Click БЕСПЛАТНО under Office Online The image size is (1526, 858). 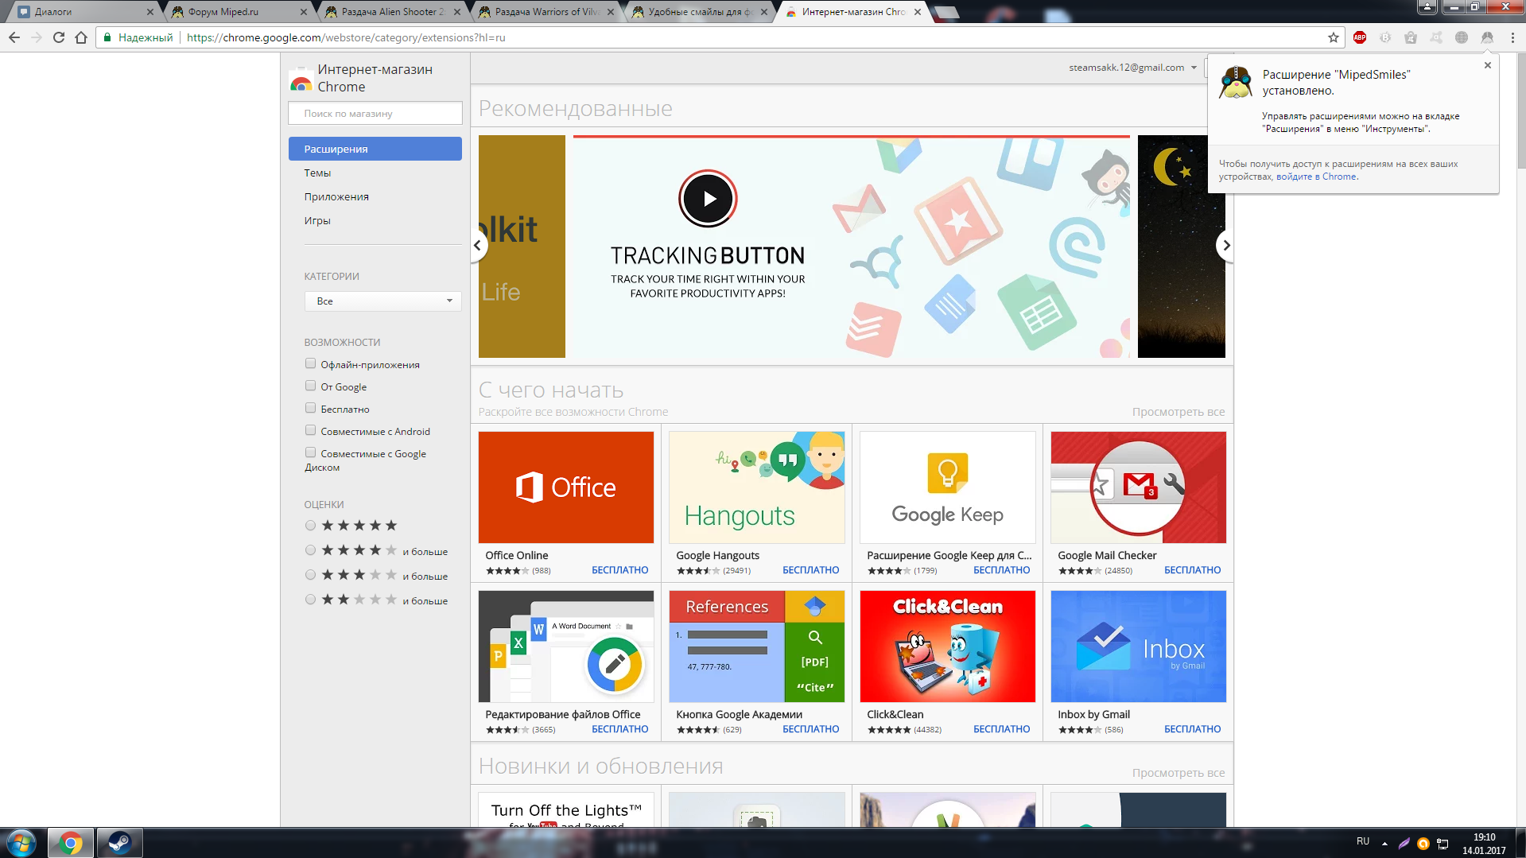pyautogui.click(x=620, y=570)
